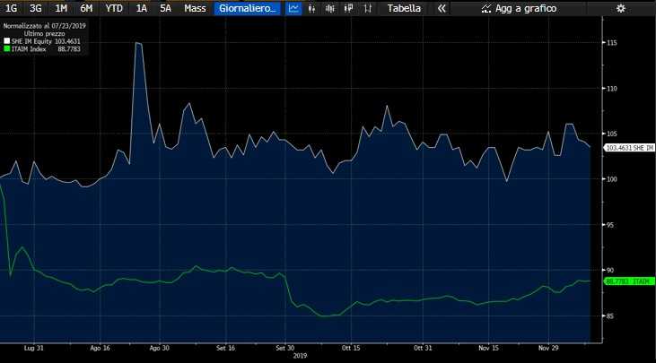Select the 1M time range

pos(61,8)
